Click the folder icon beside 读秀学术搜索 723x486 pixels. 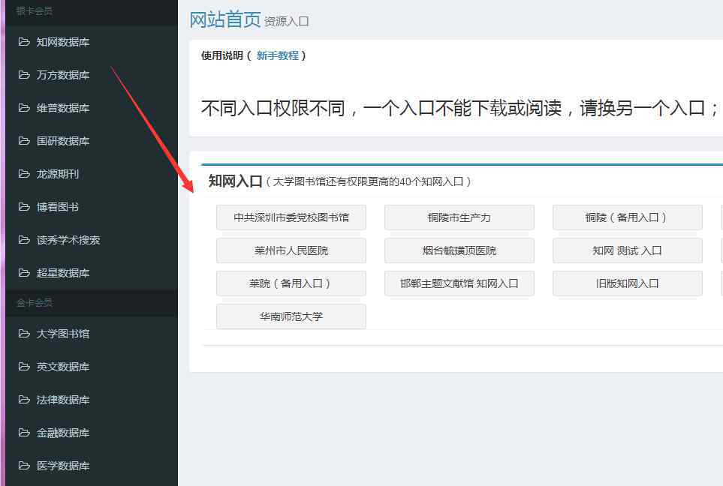tap(24, 239)
